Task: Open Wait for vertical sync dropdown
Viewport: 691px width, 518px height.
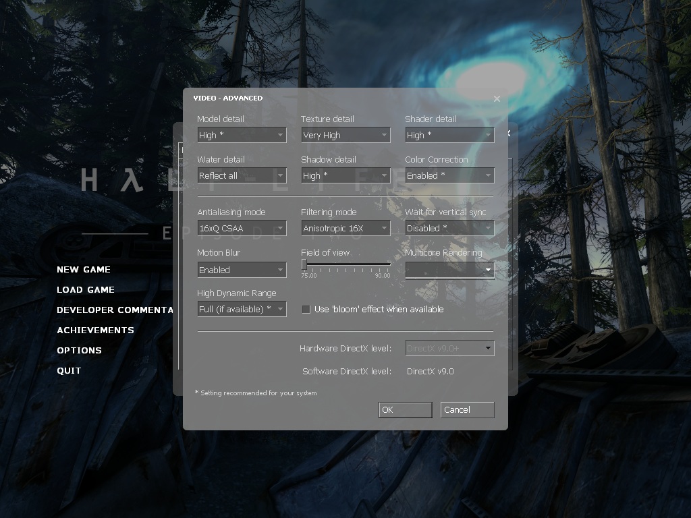Action: pos(449,229)
